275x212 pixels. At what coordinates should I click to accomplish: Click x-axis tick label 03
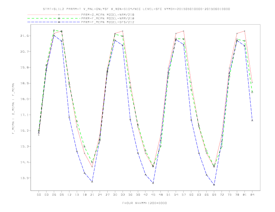46,195
